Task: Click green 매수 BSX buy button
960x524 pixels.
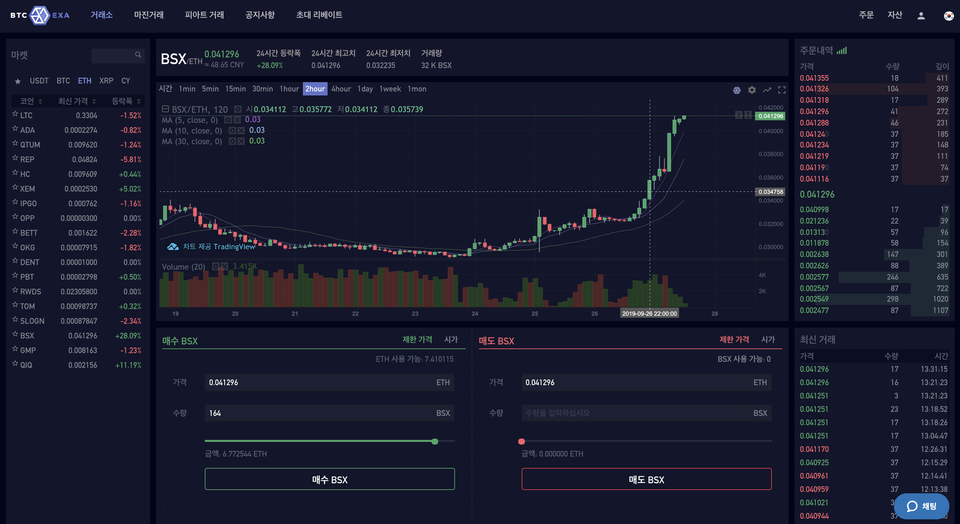Action: click(330, 479)
